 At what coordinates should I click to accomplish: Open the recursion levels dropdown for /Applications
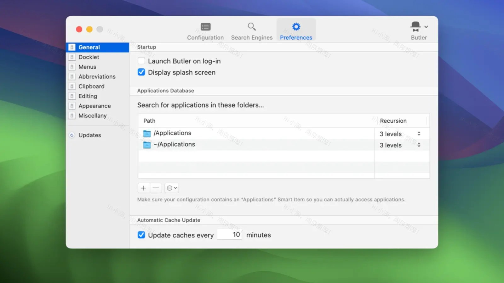click(419, 133)
